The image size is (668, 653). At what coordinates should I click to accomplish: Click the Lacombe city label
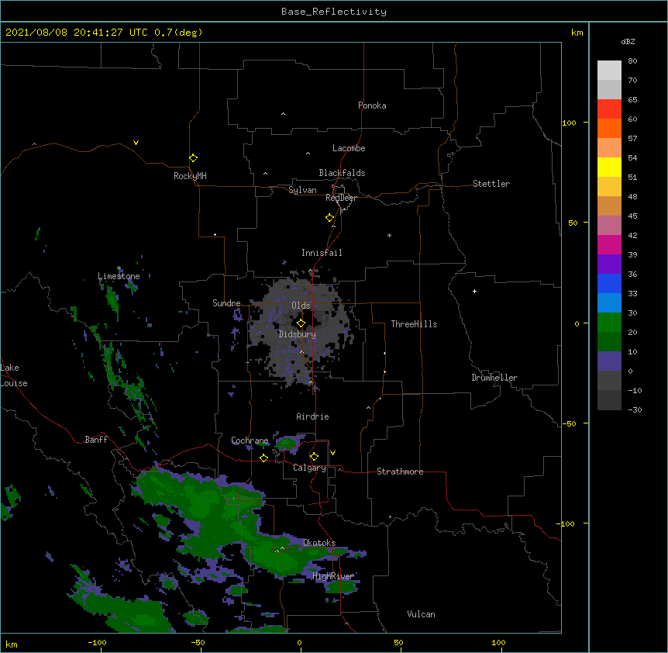coord(349,148)
